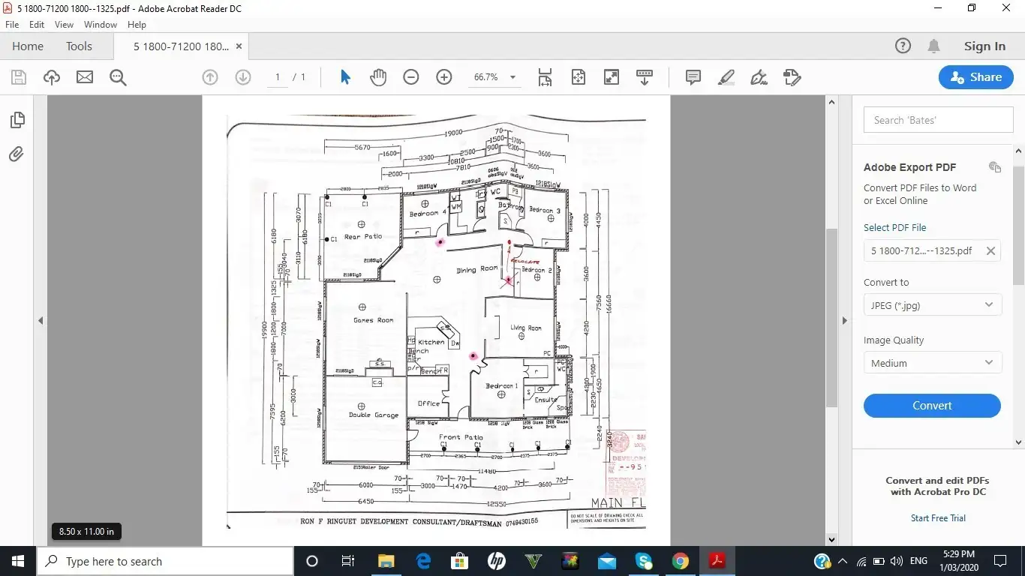Click the Selection arrow tool
The image size is (1025, 576).
(x=345, y=77)
